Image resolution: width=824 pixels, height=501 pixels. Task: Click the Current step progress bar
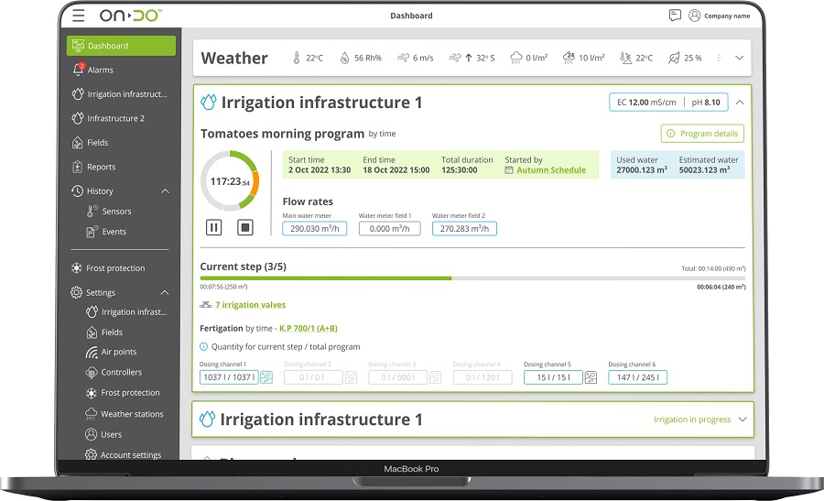point(472,278)
